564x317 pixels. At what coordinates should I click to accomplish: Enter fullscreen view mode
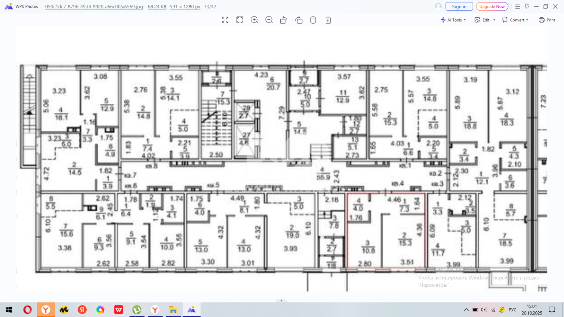pos(225,20)
